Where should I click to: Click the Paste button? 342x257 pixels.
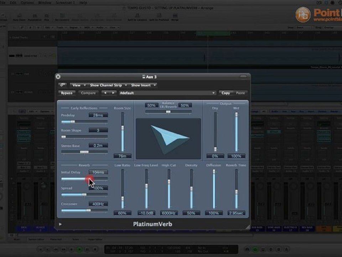240,93
